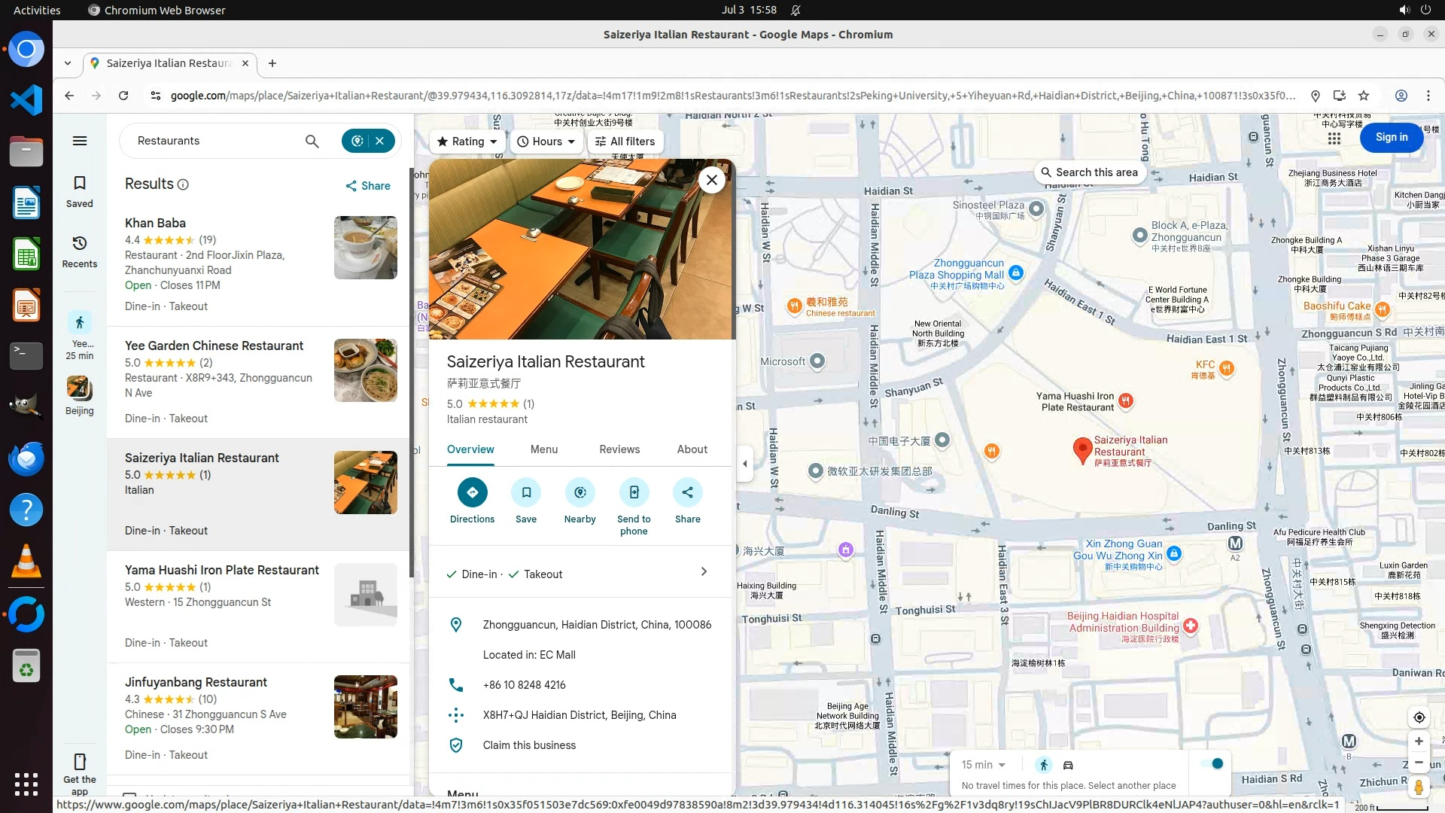This screenshot has height=813, width=1445.
Task: Switch to the Menu tab
Action: pyautogui.click(x=543, y=449)
